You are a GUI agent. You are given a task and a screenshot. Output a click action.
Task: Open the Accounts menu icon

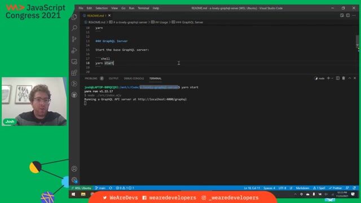(x=74, y=169)
